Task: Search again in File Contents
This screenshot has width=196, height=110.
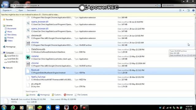Action: point(81,95)
